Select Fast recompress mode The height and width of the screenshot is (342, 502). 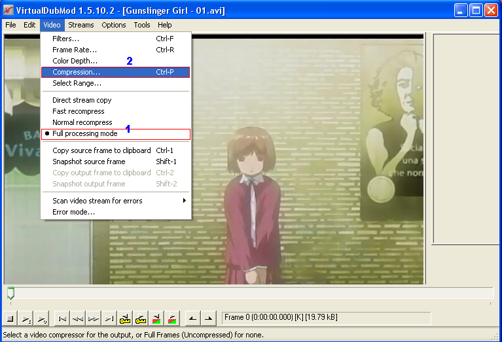click(116, 111)
